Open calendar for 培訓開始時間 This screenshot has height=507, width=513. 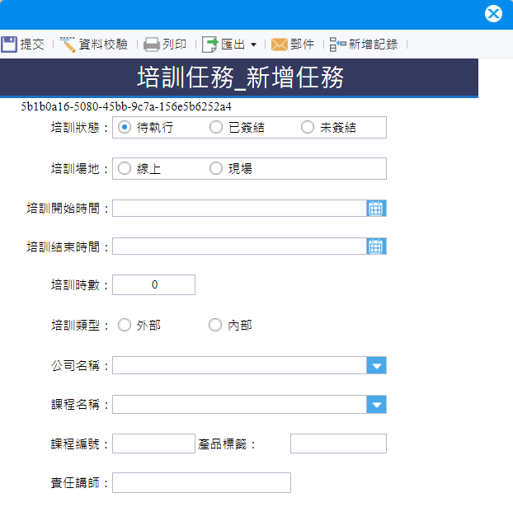[x=376, y=208]
